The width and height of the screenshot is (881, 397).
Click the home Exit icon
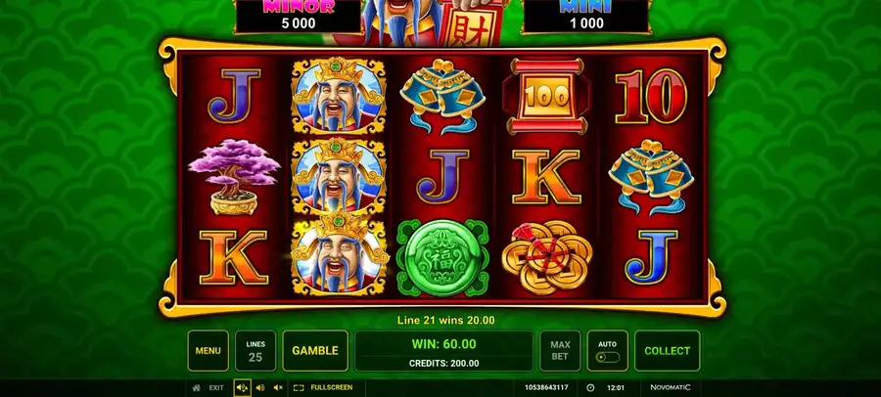click(196, 387)
